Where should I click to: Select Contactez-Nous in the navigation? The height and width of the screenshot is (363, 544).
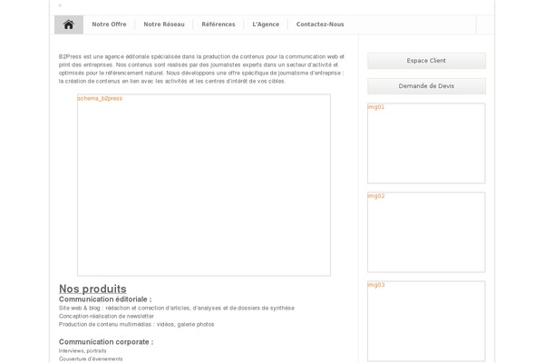tap(320, 25)
